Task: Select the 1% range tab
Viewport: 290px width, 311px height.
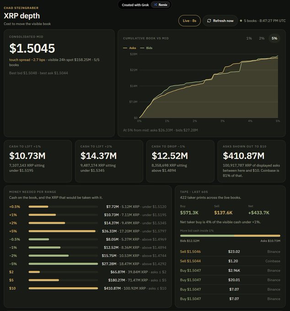Action: click(x=249, y=38)
